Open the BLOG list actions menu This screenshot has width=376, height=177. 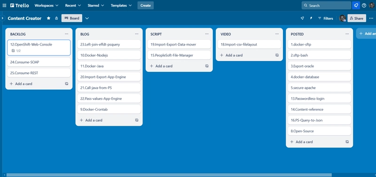(x=137, y=34)
